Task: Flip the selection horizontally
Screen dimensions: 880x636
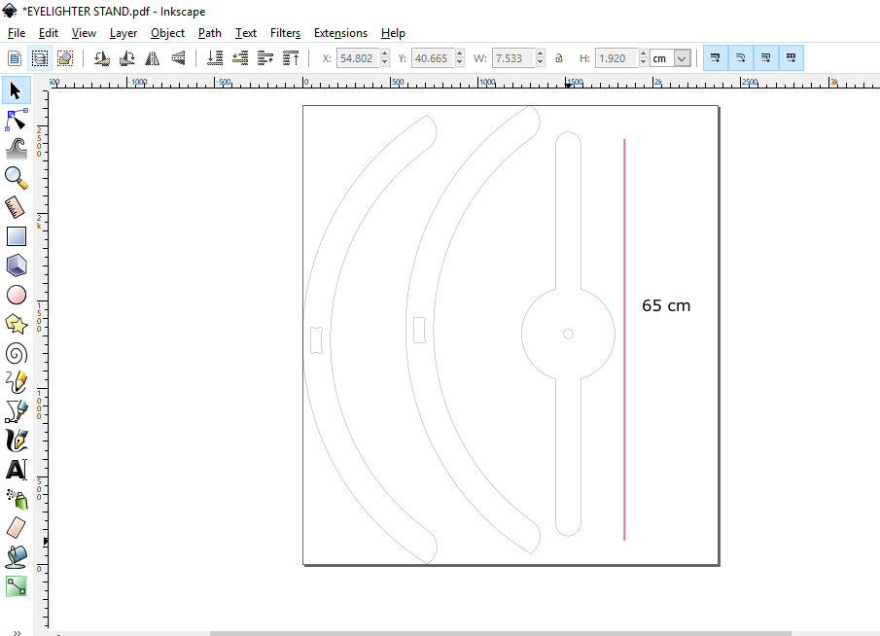Action: point(151,57)
